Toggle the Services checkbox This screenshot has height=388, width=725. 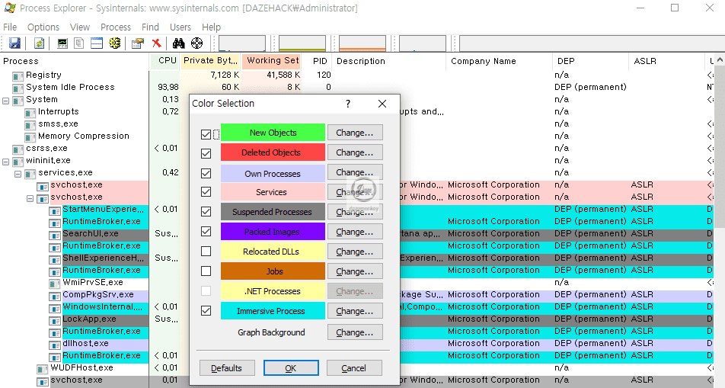pos(206,191)
